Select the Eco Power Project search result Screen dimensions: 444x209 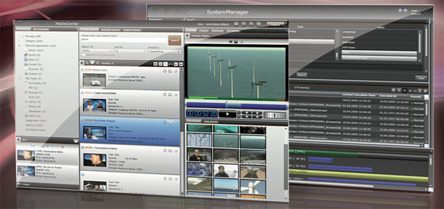coord(130,131)
